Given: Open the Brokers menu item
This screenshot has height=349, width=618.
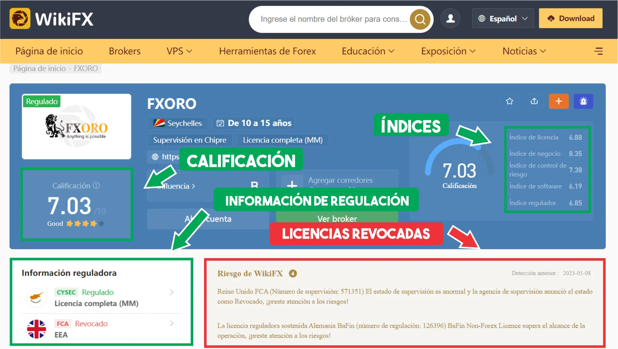Looking at the screenshot, I should pyautogui.click(x=125, y=51).
